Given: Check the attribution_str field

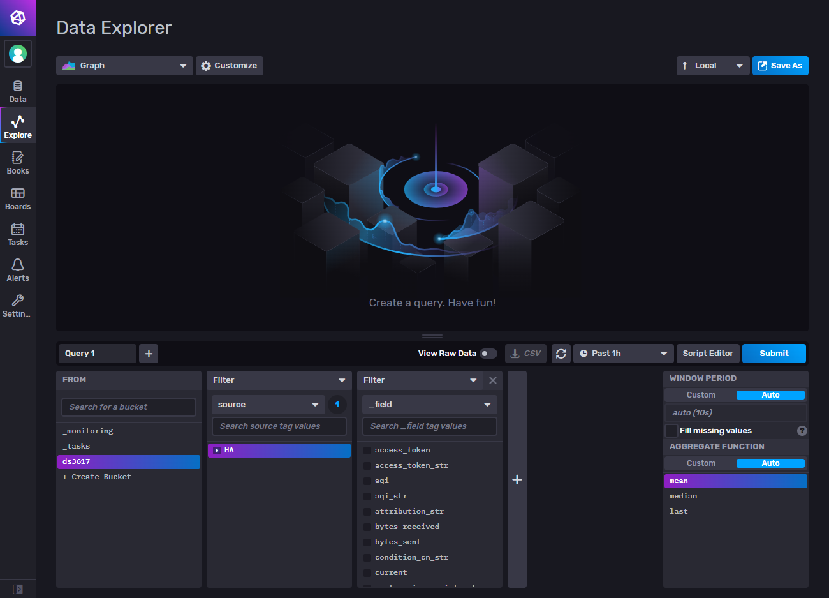Looking at the screenshot, I should (x=367, y=512).
